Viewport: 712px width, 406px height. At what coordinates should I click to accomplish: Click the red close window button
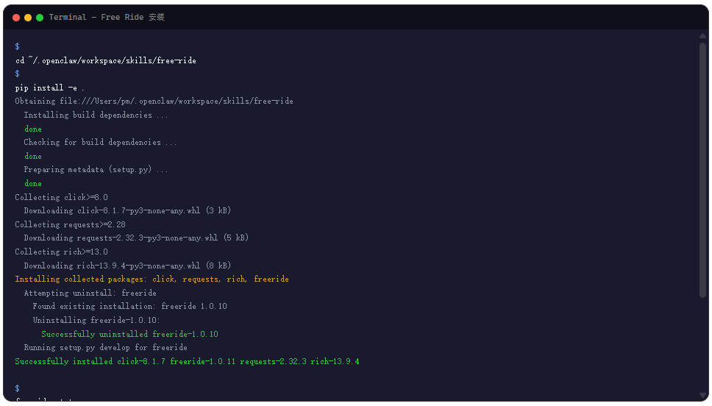(16, 18)
